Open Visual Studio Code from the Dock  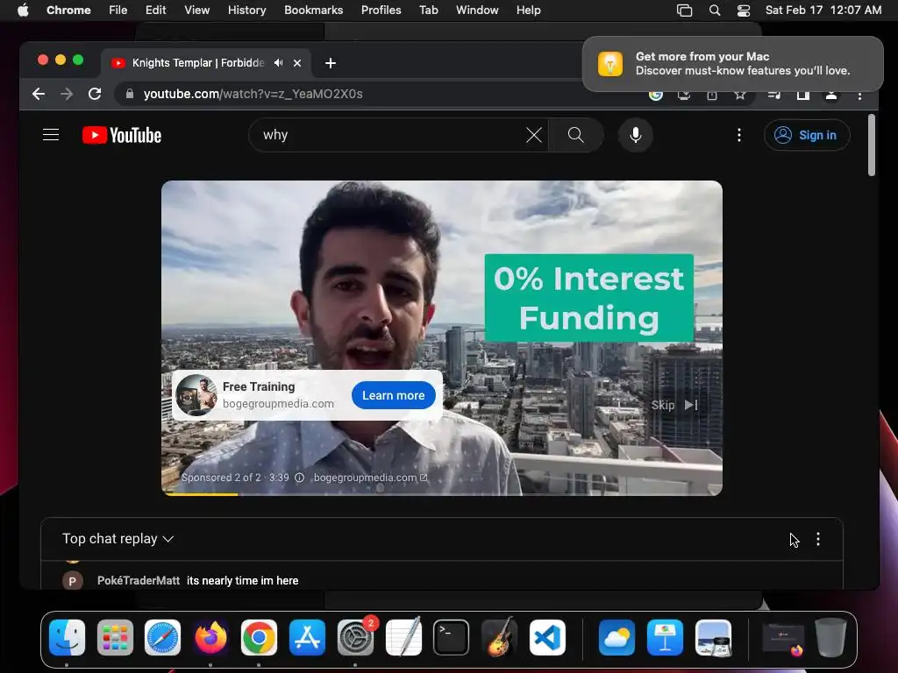(547, 637)
